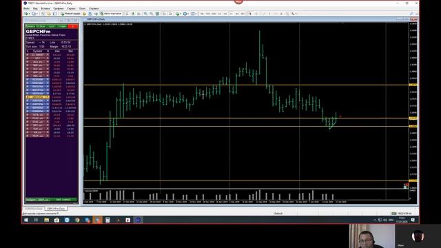Open the Графики menu
Viewport: 441px width, 248px height.
pyautogui.click(x=59, y=8)
